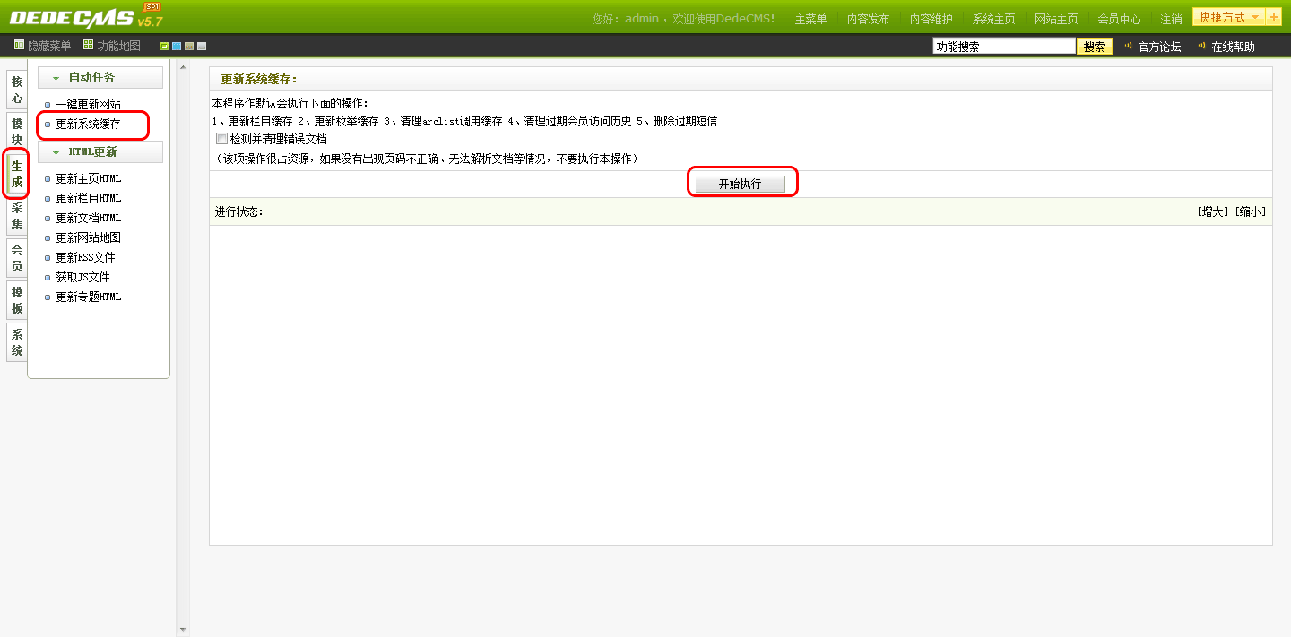This screenshot has width=1291, height=637.
Task: Collapse the HTML更新 section
Action: coord(56,152)
